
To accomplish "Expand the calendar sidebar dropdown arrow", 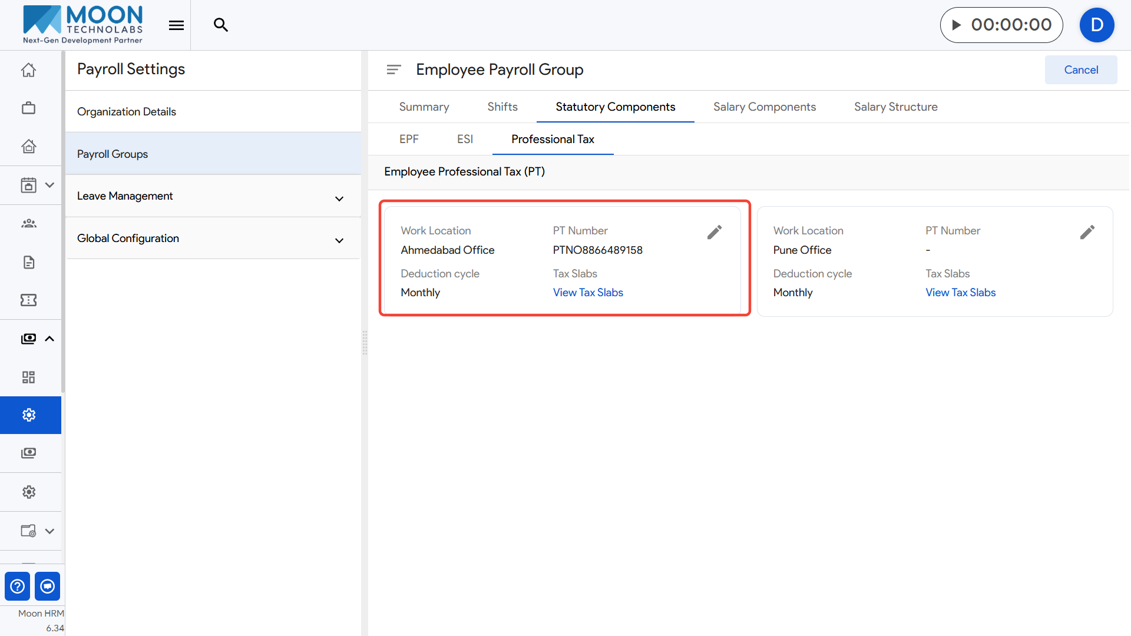I will coord(49,185).
